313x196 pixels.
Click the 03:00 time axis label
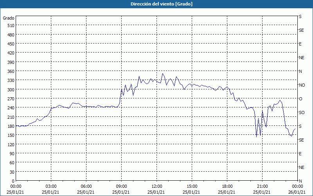(51, 187)
